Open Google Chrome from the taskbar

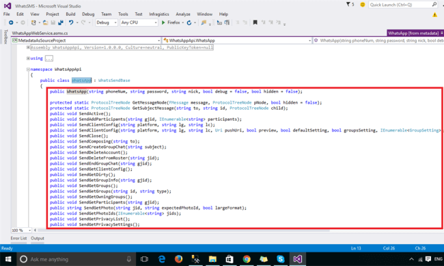tap(247, 259)
